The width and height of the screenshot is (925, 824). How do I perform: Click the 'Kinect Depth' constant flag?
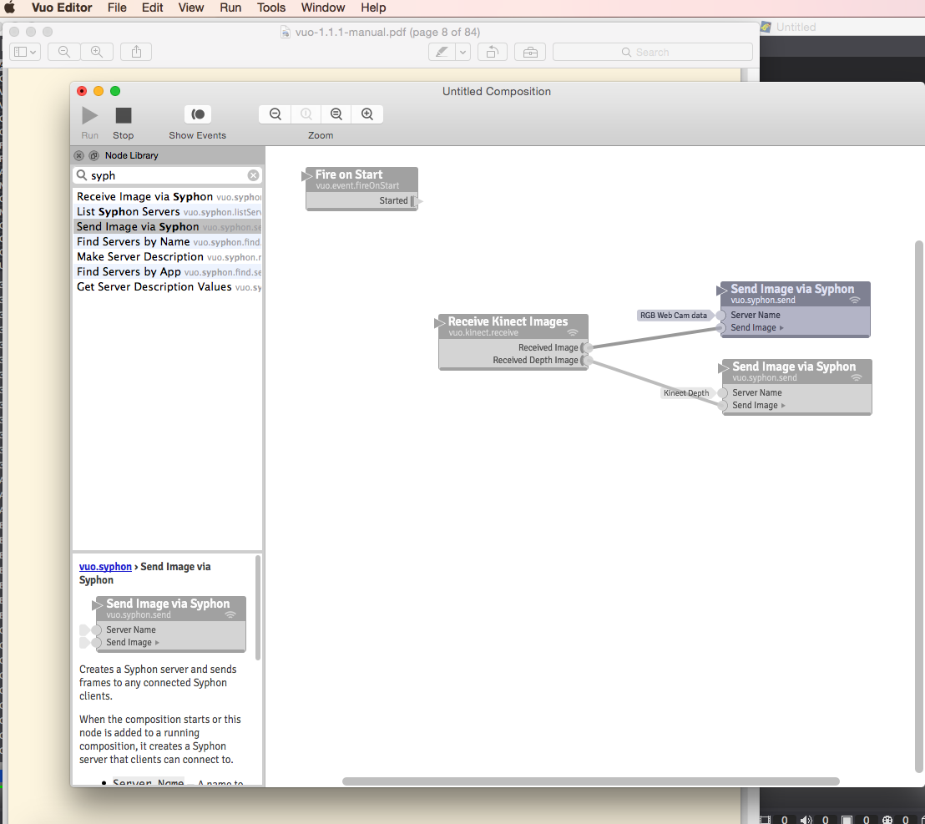tap(686, 393)
